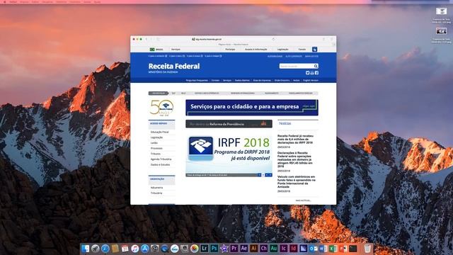Open the App Store in the Dock
This screenshot has width=453, height=255.
click(144, 249)
